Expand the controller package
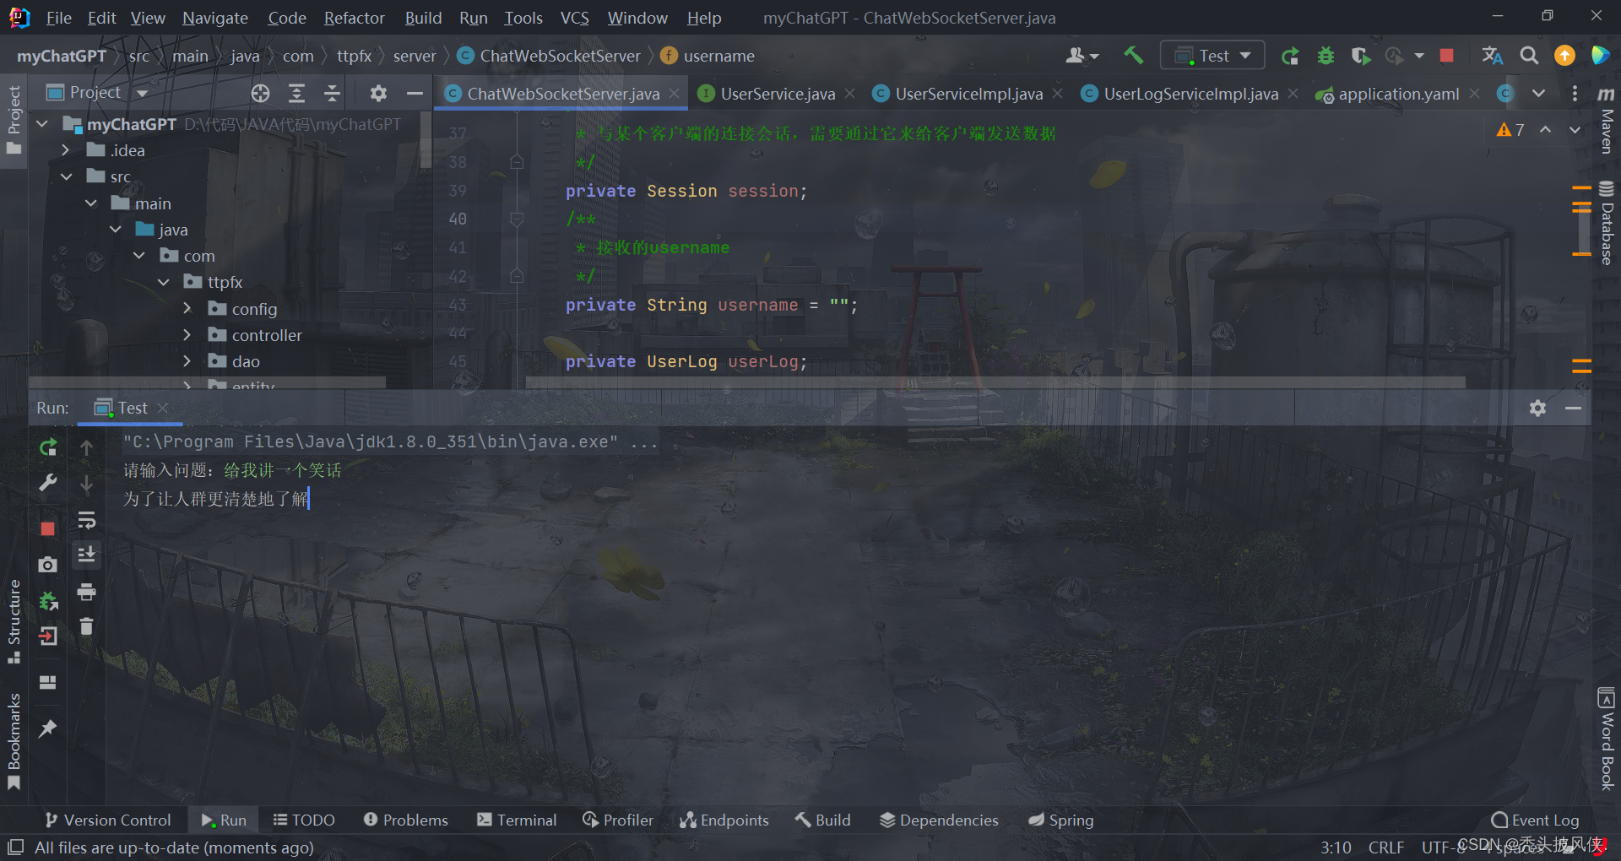 point(187,335)
